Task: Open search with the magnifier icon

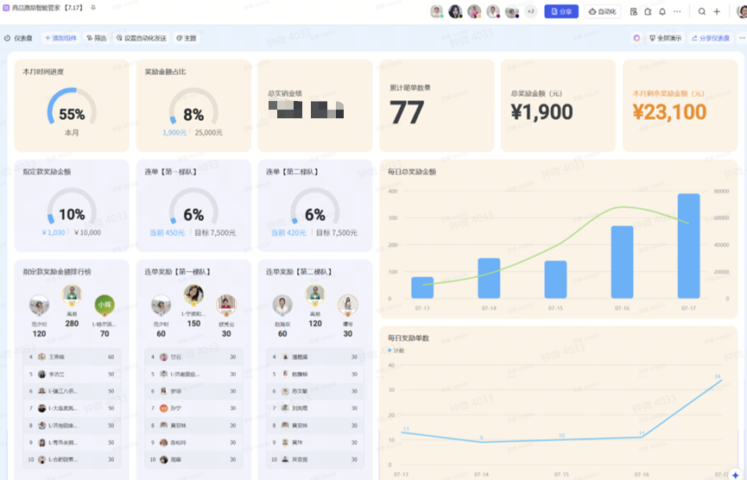Action: (x=701, y=11)
